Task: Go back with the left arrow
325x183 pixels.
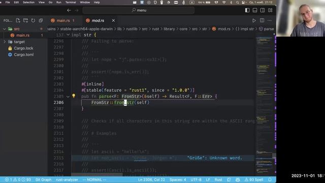Action: click(69, 10)
